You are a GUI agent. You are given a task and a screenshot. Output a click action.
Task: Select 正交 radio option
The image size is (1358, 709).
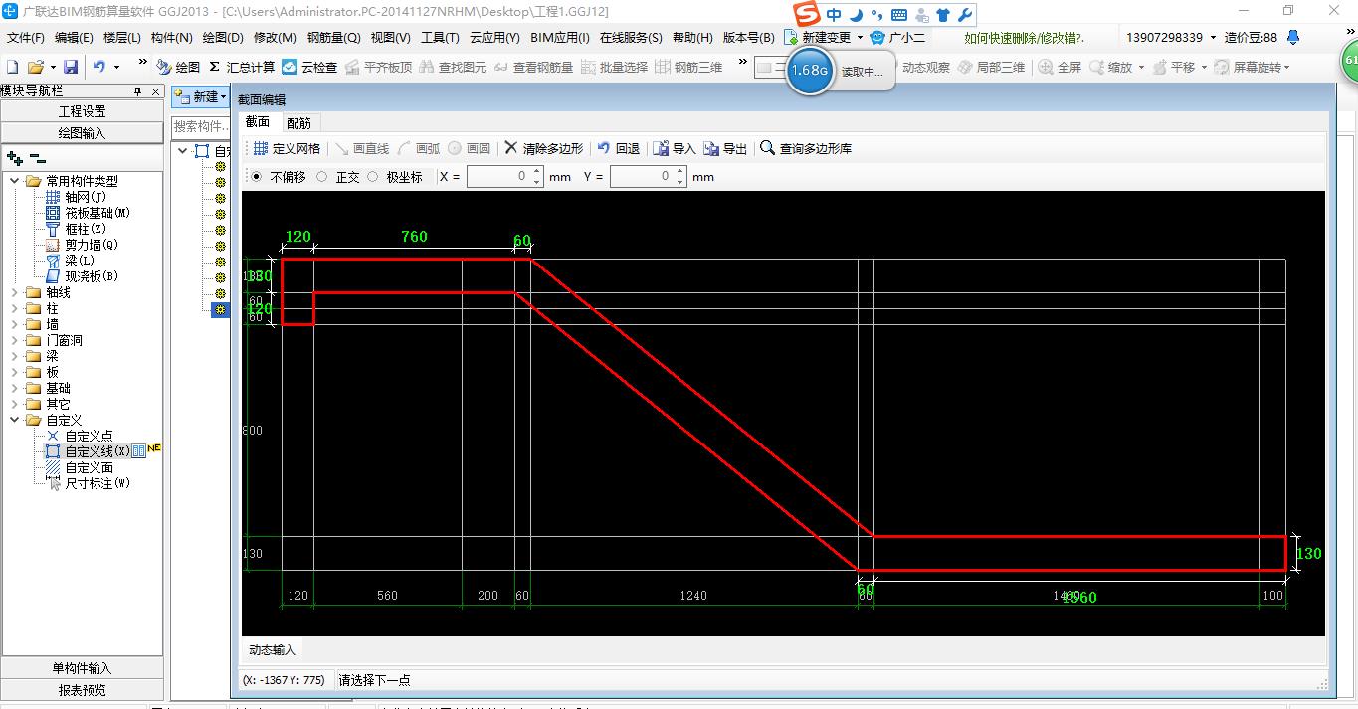coord(321,177)
